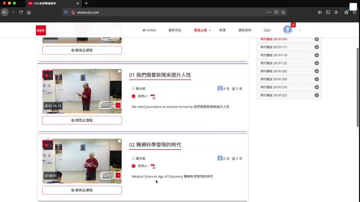
Task: Reload the okestudy.com page
Action: pos(21,12)
